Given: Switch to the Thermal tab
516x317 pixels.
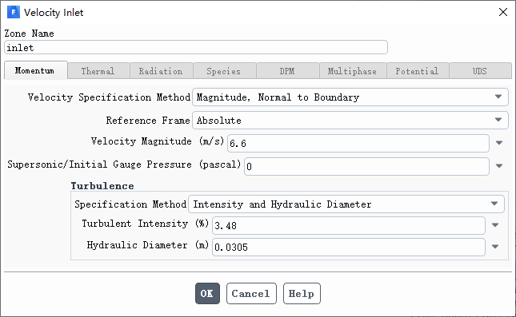Looking at the screenshot, I should click(x=98, y=71).
